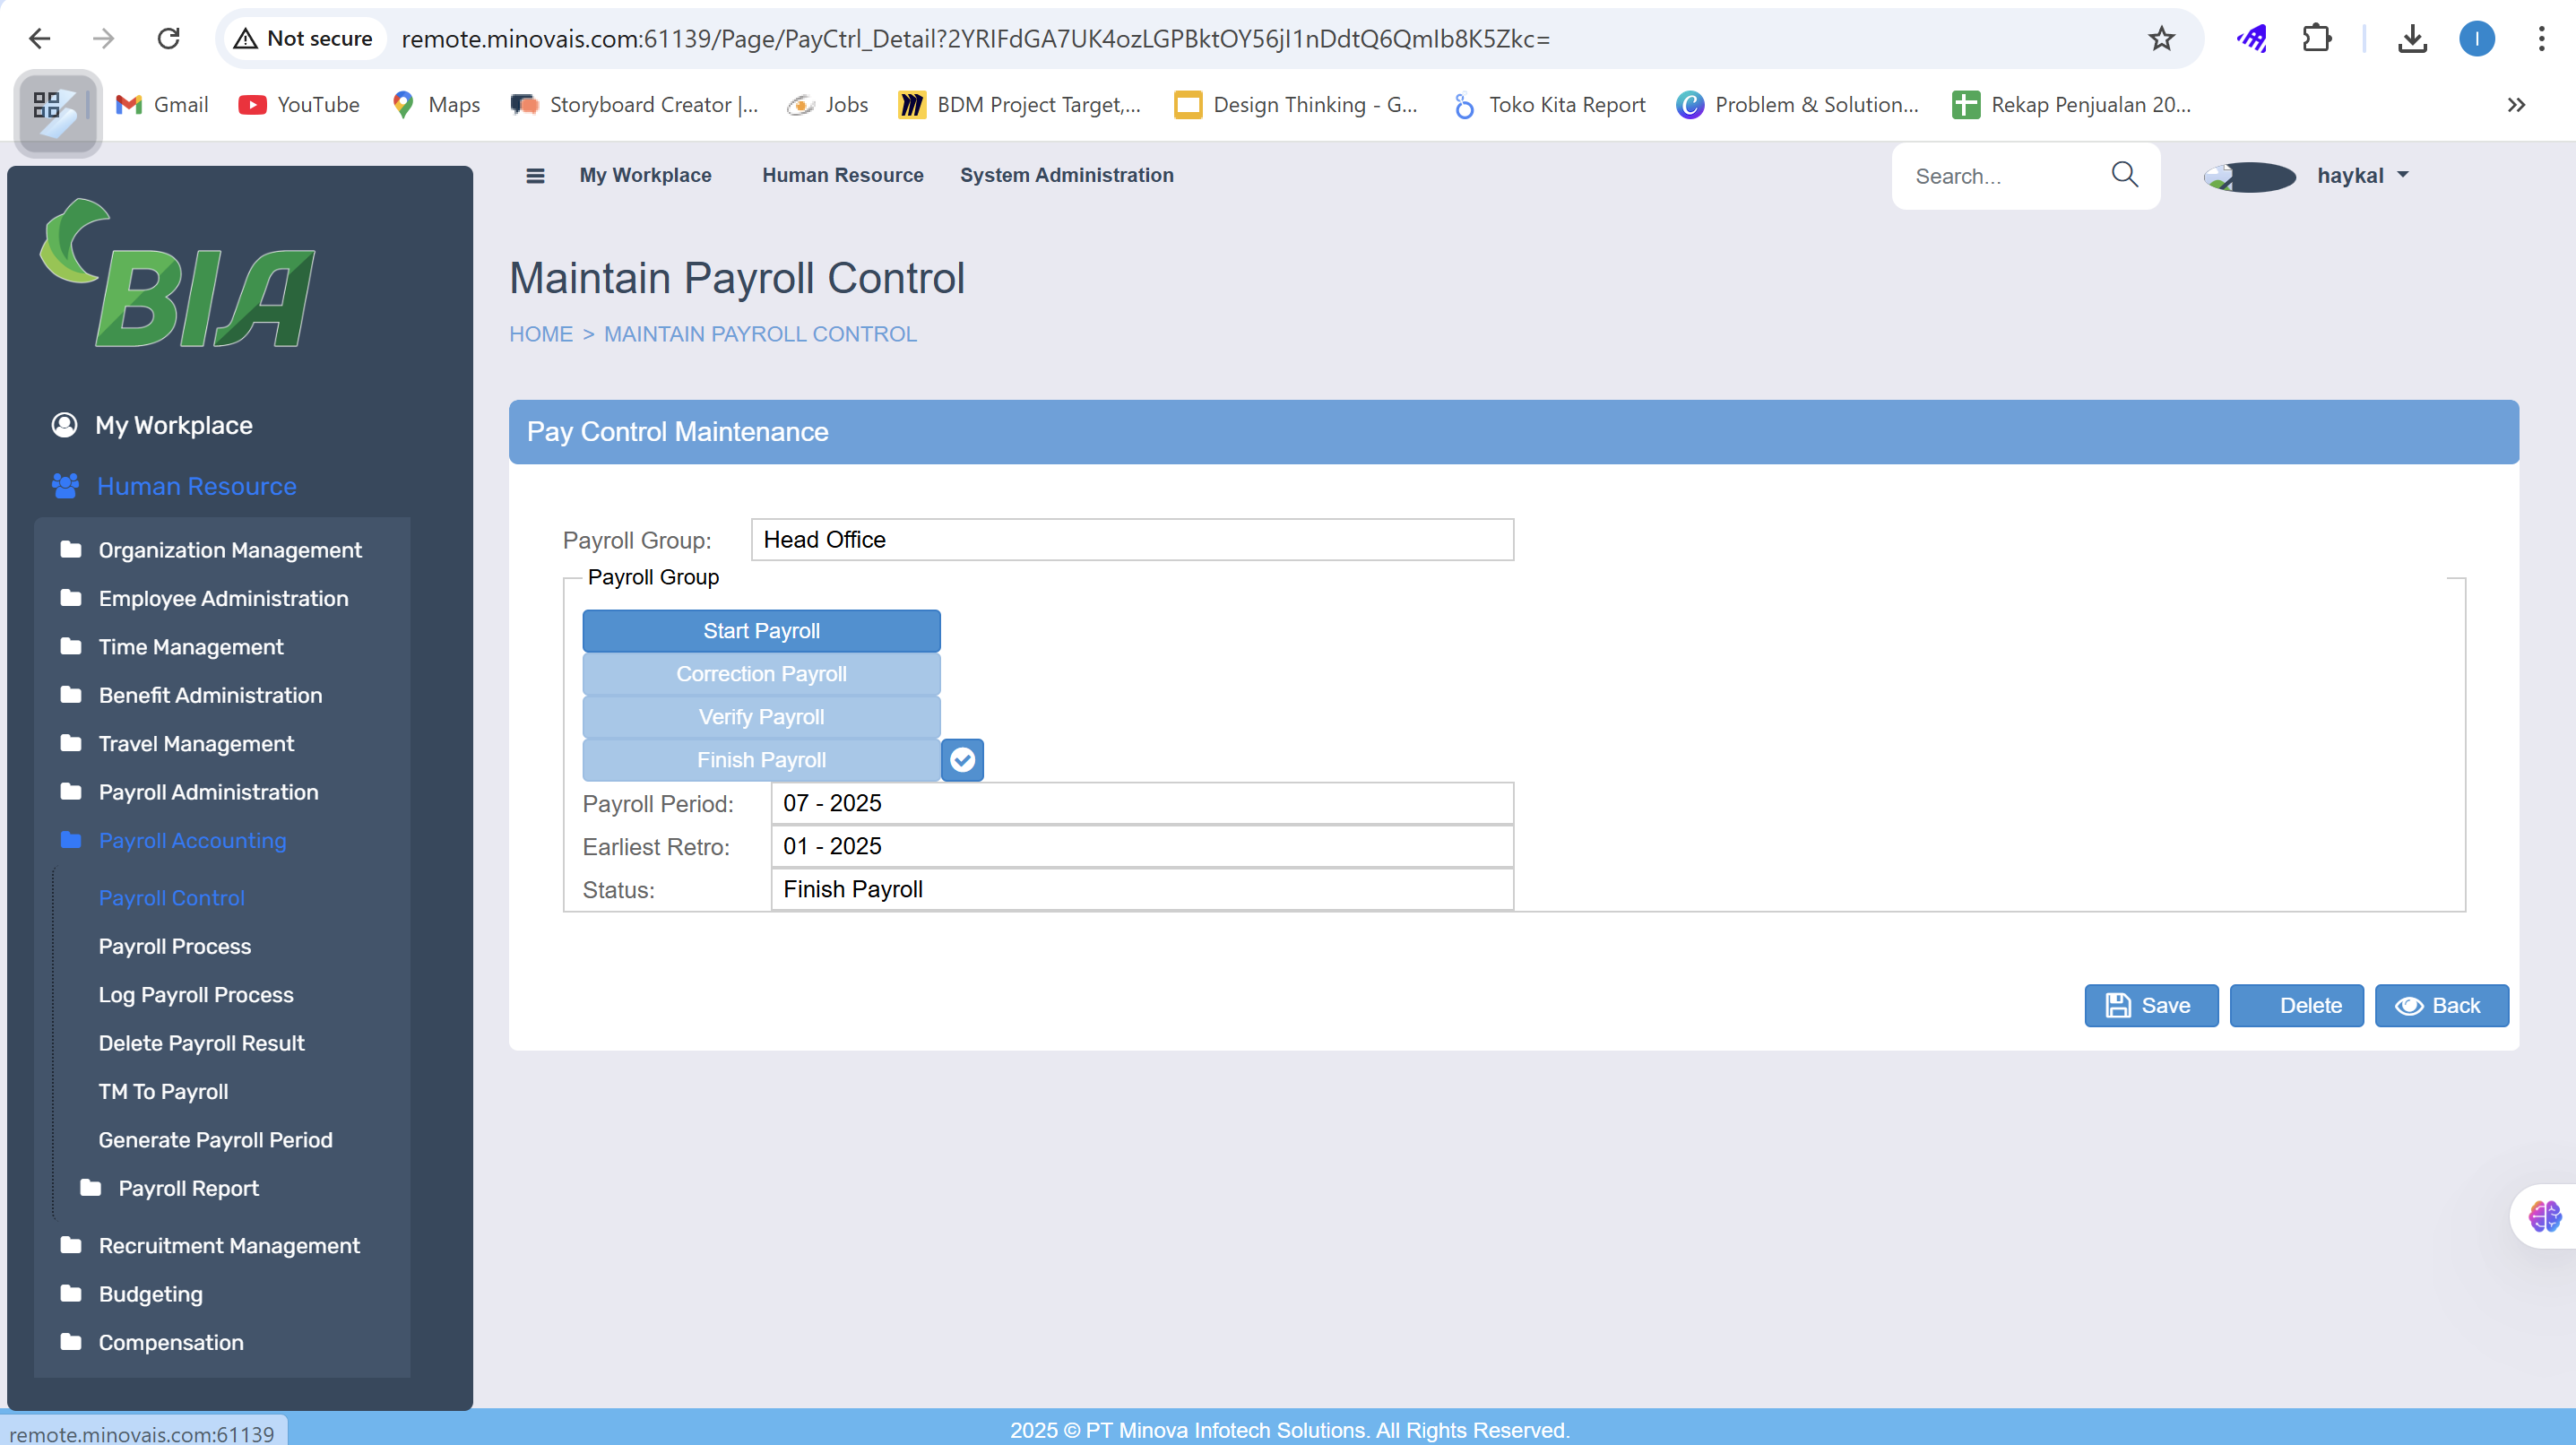Open the Problem & Solution bookmark
The image size is (2576, 1445).
[x=1798, y=105]
